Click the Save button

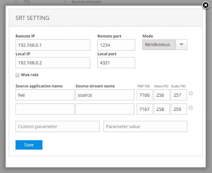tap(29, 145)
